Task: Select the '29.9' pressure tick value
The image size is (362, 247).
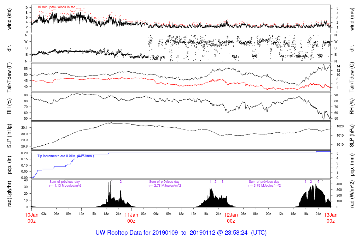Action: coord(24,140)
